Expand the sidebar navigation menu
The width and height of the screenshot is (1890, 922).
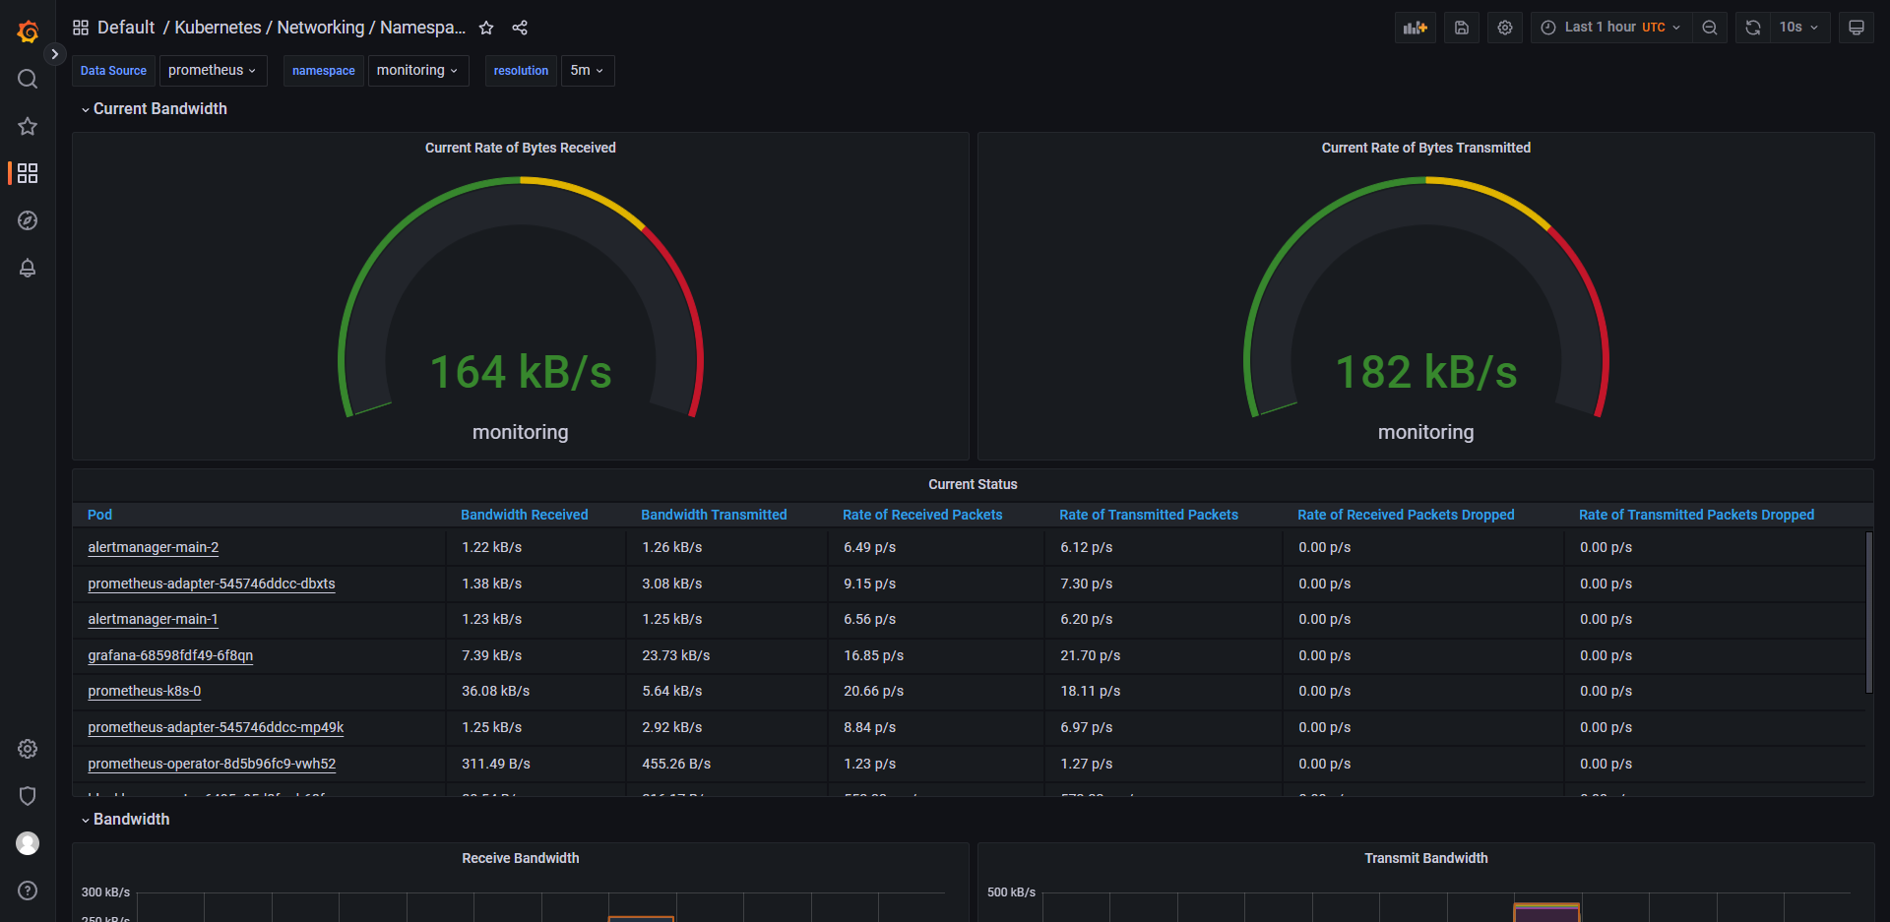point(55,54)
